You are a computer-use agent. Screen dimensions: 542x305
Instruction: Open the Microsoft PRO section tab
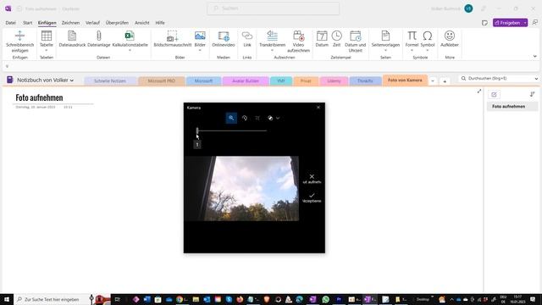click(162, 81)
